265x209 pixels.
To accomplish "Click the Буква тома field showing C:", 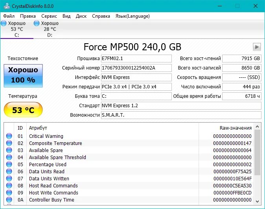I will 136,96.
